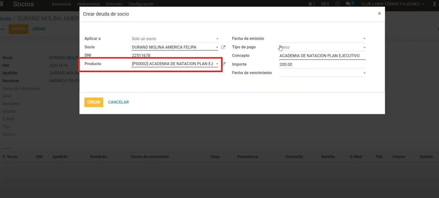Open the Operaciones menu
439x198 pixels.
(x=88, y=4)
